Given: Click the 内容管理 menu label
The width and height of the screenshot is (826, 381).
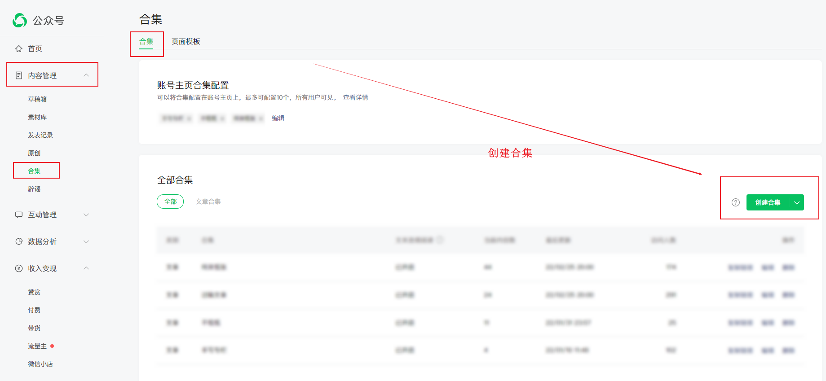Looking at the screenshot, I should 42,75.
